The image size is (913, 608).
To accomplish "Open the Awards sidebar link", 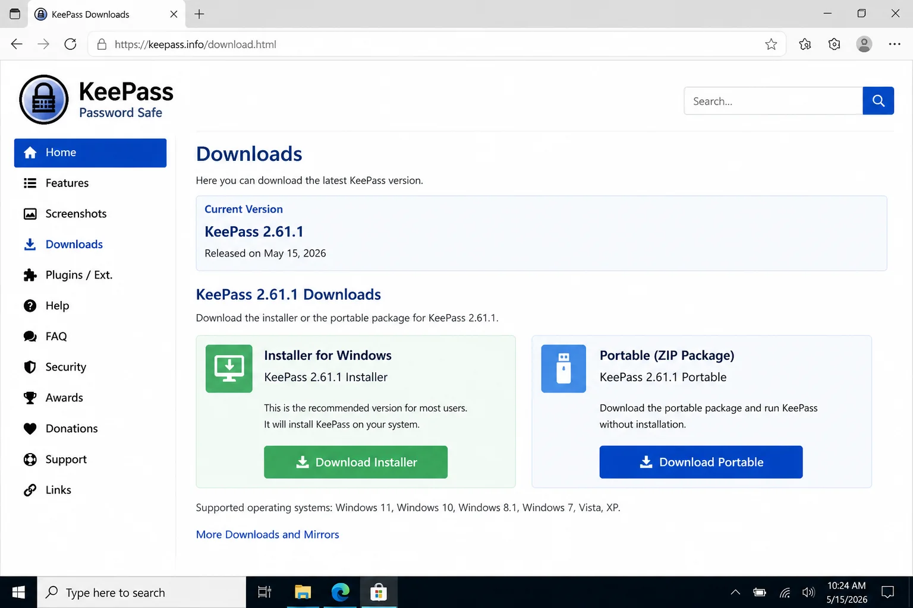I will point(90,398).
